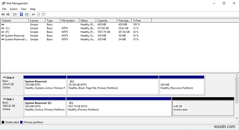
Task: Click the disk key toolbar icon
Action: pos(33,14)
